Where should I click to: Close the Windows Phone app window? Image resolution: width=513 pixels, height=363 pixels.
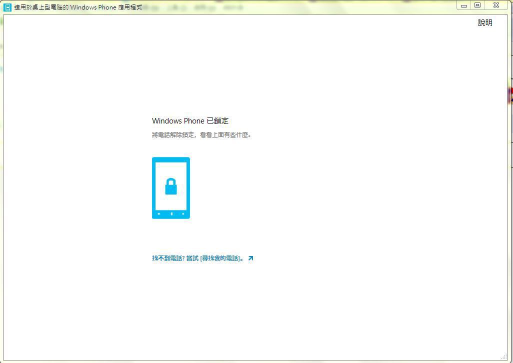point(496,5)
